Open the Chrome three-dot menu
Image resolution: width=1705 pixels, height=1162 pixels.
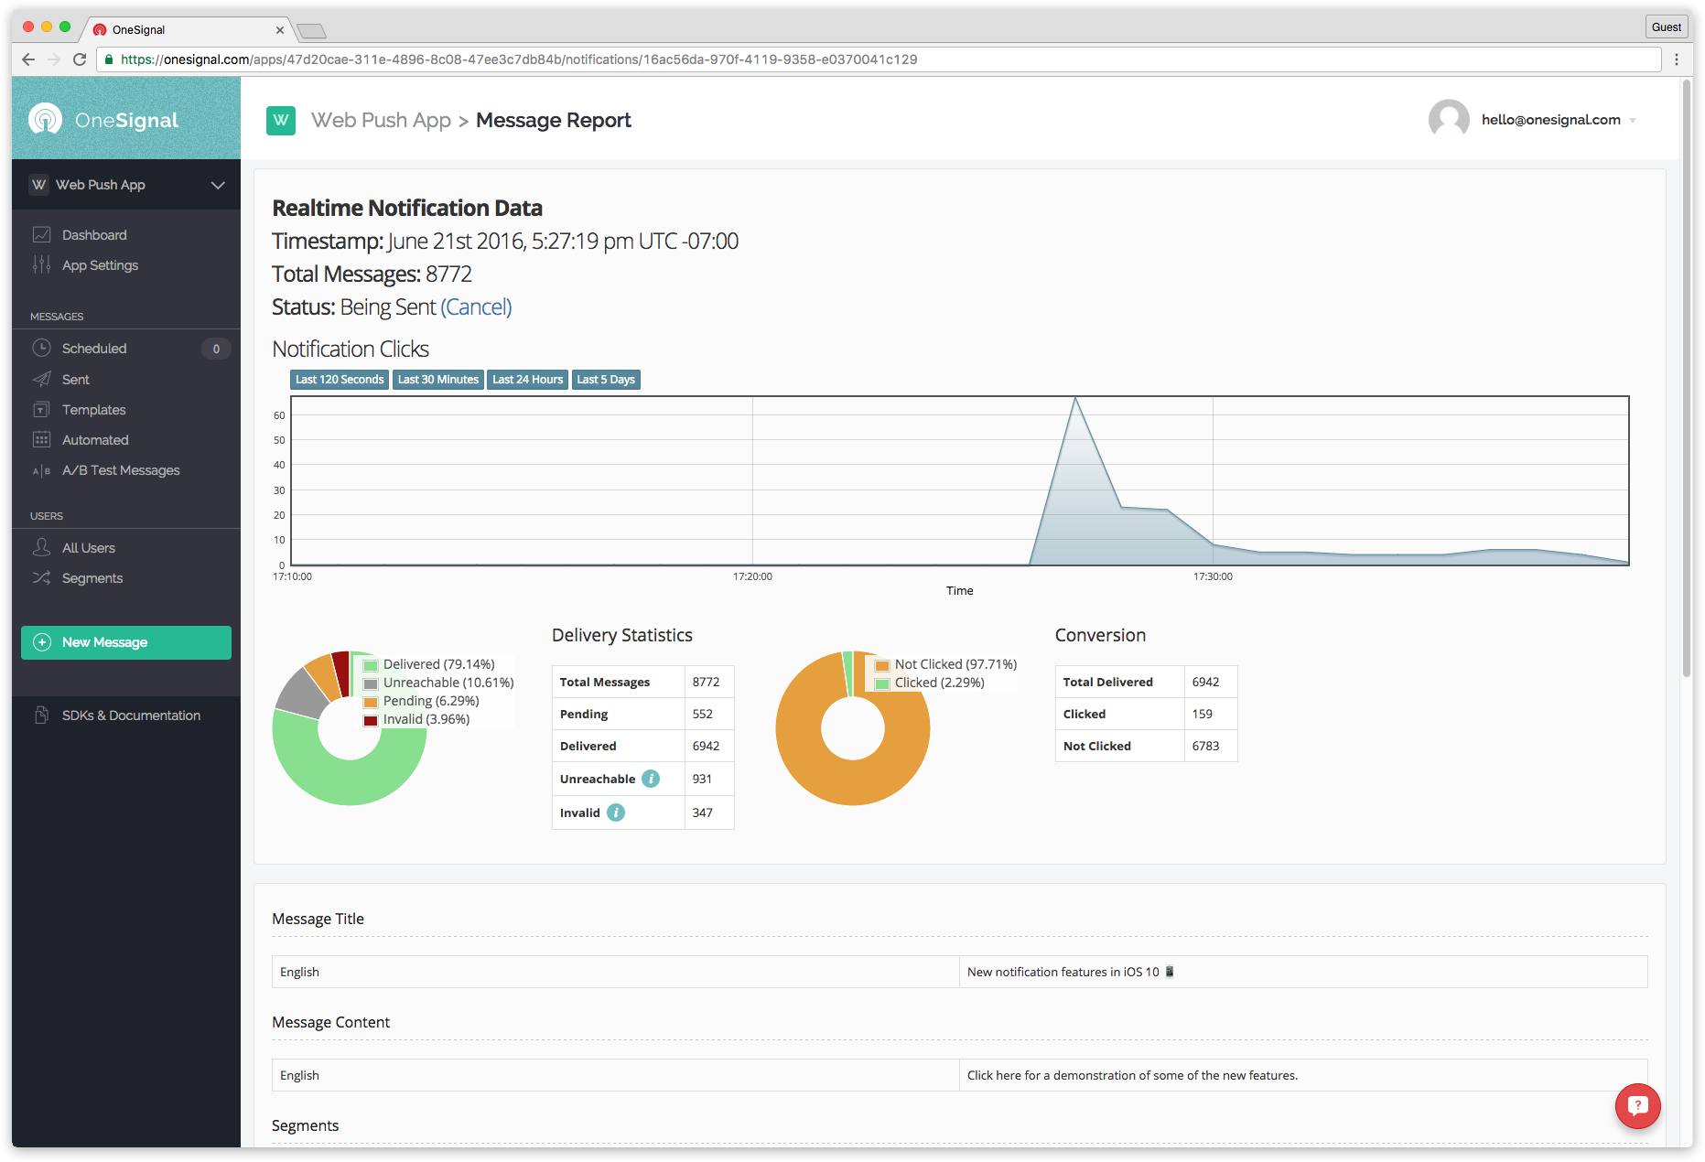click(1677, 59)
